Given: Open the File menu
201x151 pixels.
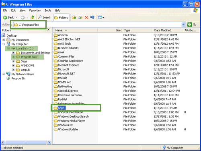Looking at the screenshot, I should click(5, 10).
